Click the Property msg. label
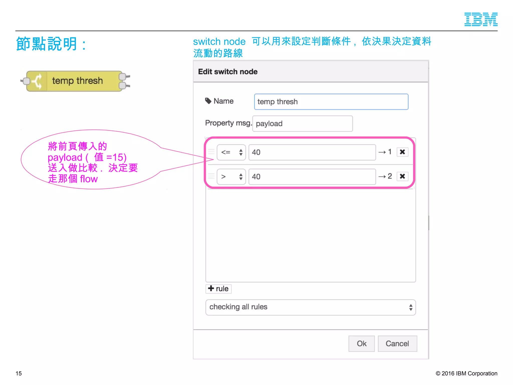 pyautogui.click(x=228, y=123)
